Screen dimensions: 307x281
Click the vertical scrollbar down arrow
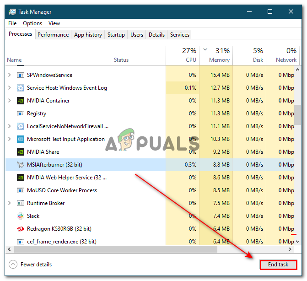pos(297,242)
